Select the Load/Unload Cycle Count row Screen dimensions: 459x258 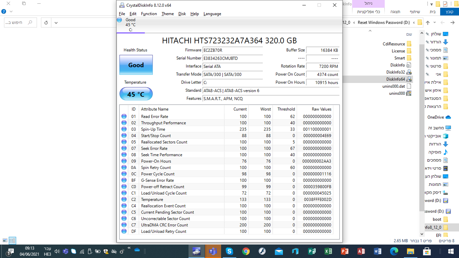point(227,193)
